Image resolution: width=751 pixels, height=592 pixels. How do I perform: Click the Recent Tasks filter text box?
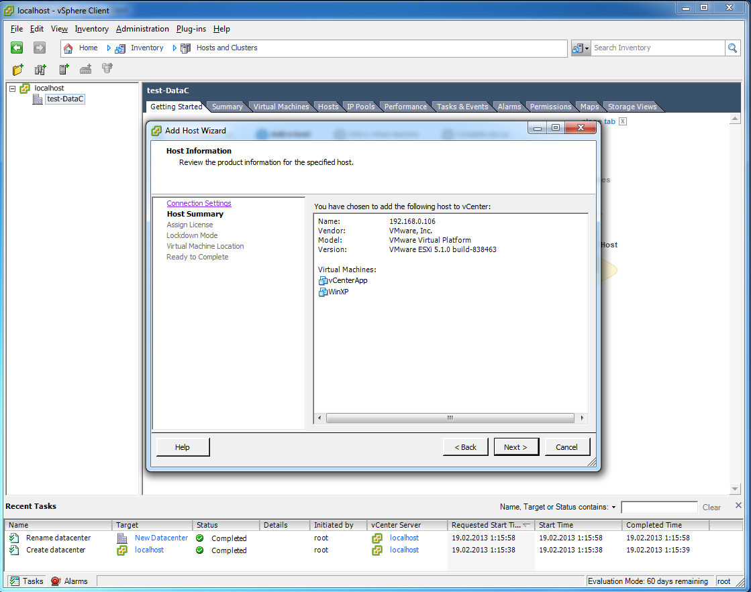659,508
